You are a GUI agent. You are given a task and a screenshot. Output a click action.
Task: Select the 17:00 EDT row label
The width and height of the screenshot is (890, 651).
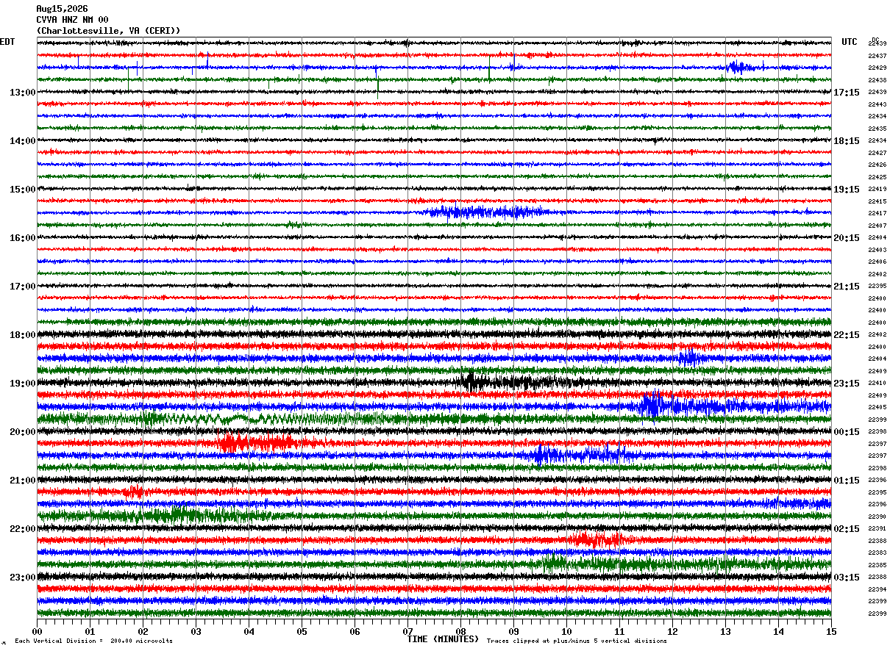coord(23,287)
